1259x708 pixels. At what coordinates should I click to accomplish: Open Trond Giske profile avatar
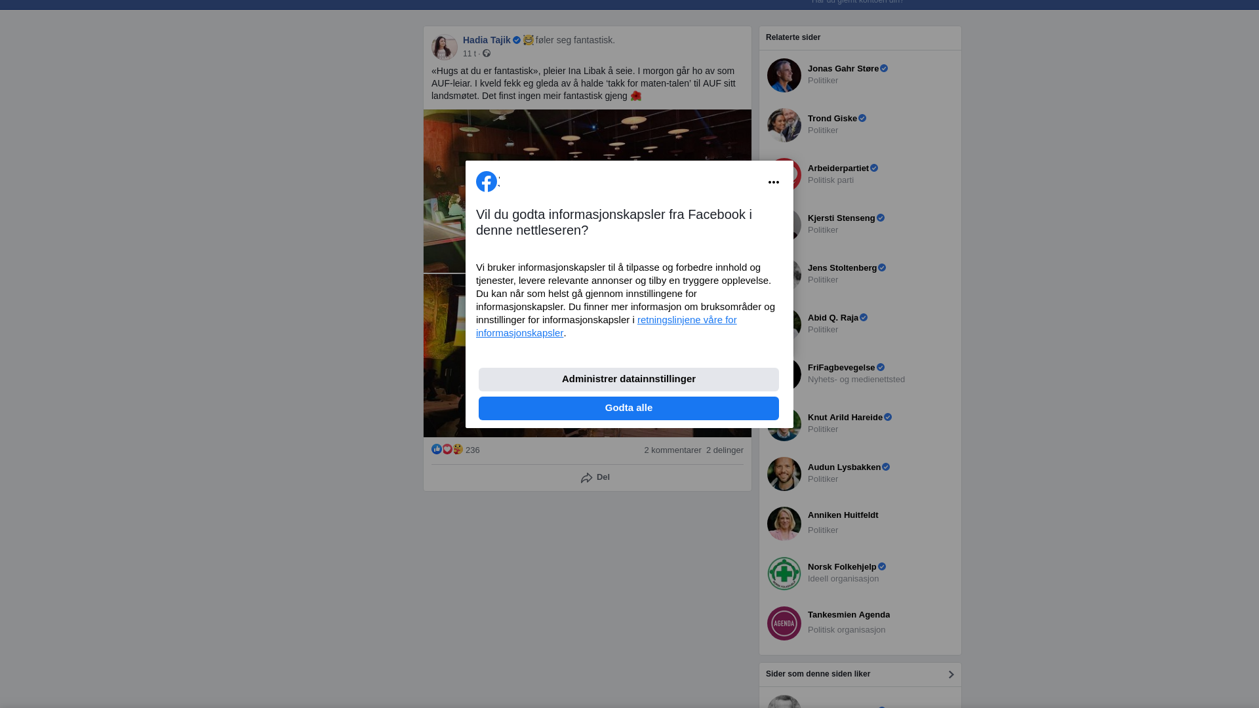click(784, 125)
